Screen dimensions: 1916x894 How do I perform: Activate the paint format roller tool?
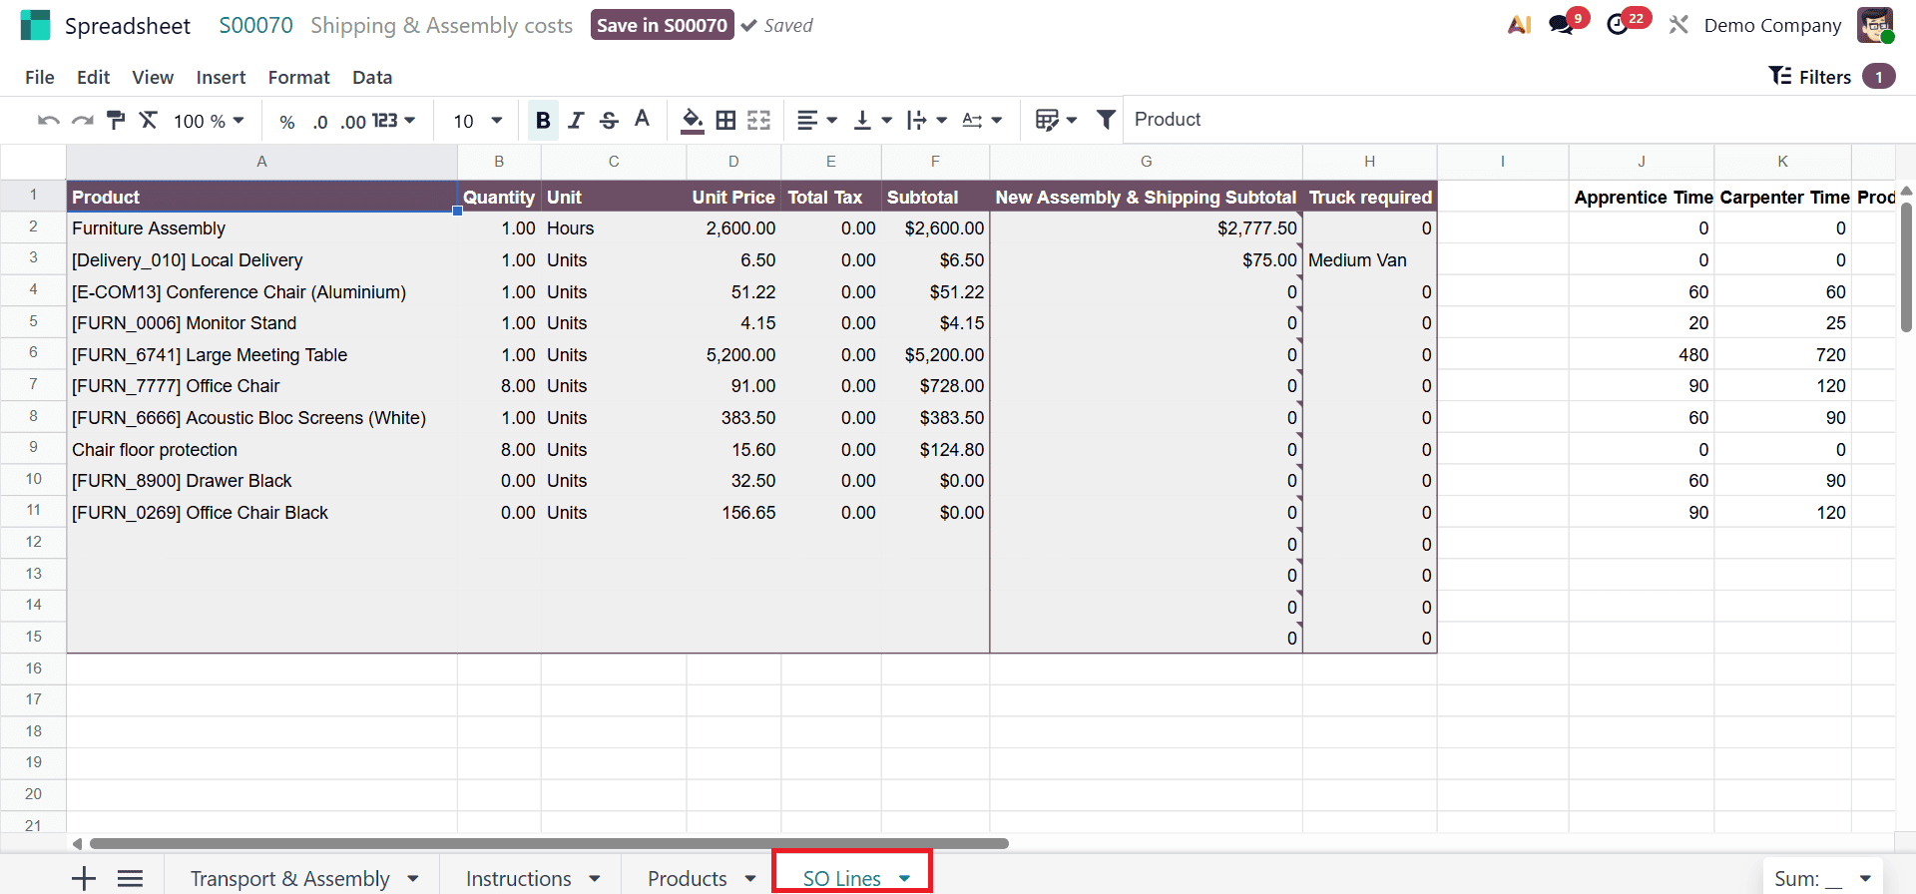(x=116, y=121)
